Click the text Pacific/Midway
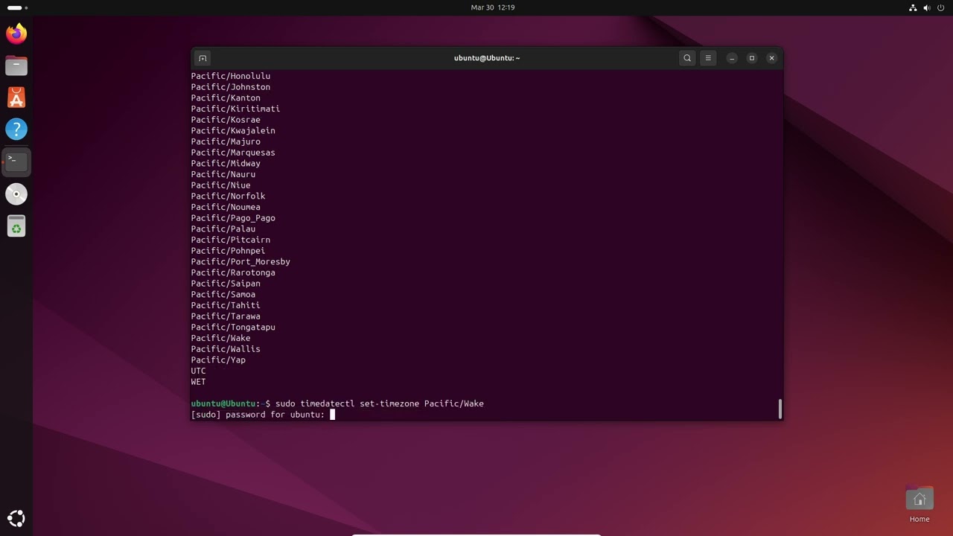 point(226,163)
